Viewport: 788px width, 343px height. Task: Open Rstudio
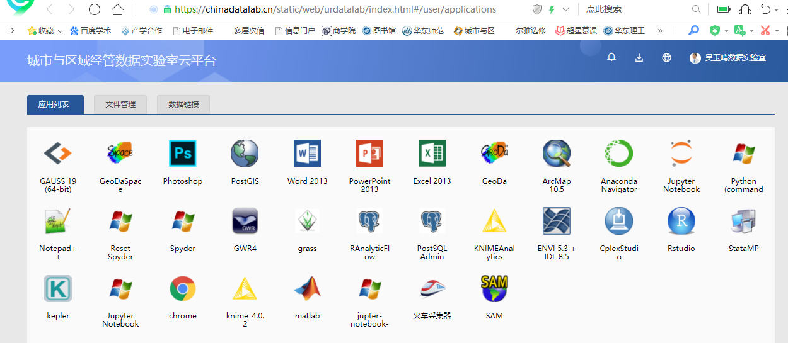(x=681, y=221)
